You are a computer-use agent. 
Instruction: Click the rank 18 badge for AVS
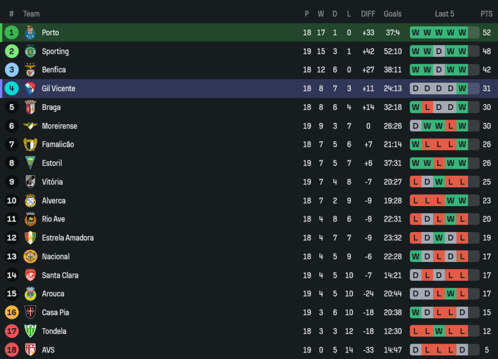click(11, 350)
